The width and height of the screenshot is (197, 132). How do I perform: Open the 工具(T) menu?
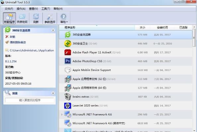click(46, 9)
